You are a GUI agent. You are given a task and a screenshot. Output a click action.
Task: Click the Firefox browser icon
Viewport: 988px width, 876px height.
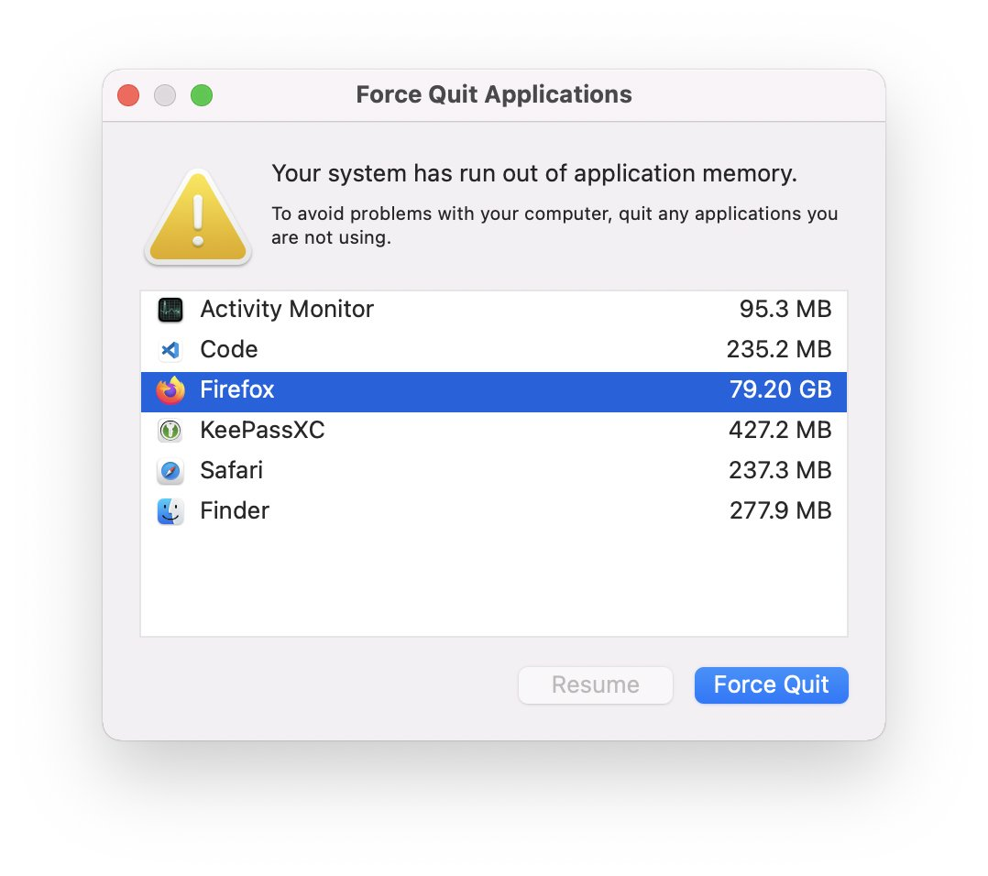(169, 390)
